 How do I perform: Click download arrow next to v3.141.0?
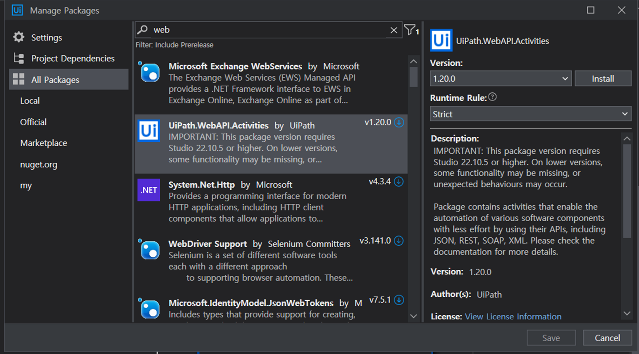(x=399, y=241)
